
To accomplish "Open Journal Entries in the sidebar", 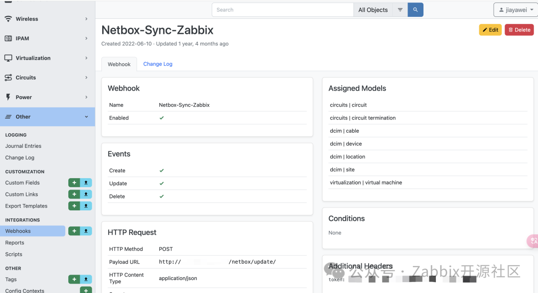I will [23, 146].
